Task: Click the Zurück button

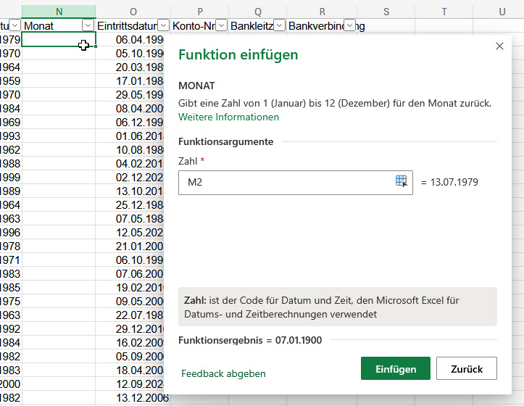Action: (x=466, y=368)
